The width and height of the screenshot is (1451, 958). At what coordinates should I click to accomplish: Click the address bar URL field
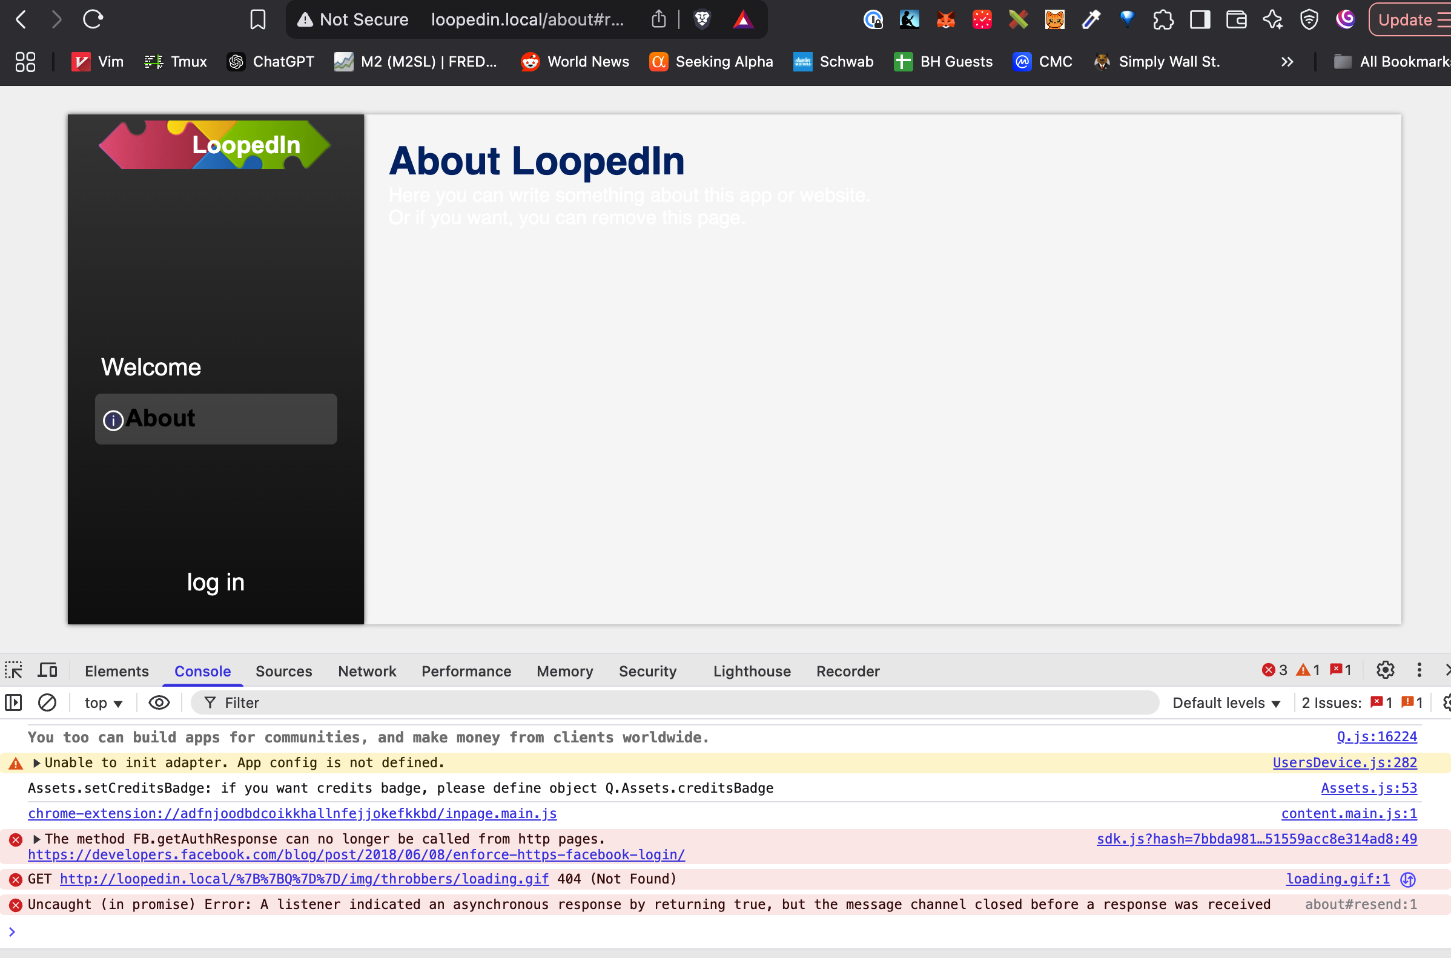pos(527,19)
